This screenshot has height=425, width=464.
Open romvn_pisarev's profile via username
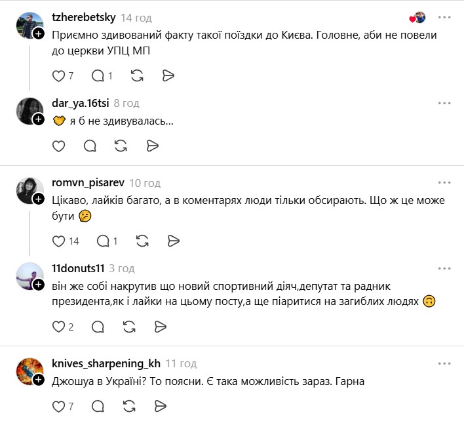tap(87, 183)
